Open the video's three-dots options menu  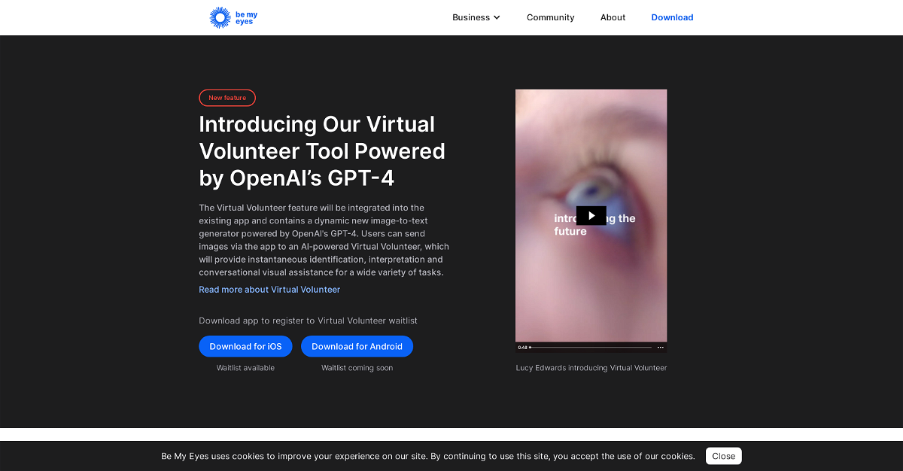pyautogui.click(x=660, y=347)
